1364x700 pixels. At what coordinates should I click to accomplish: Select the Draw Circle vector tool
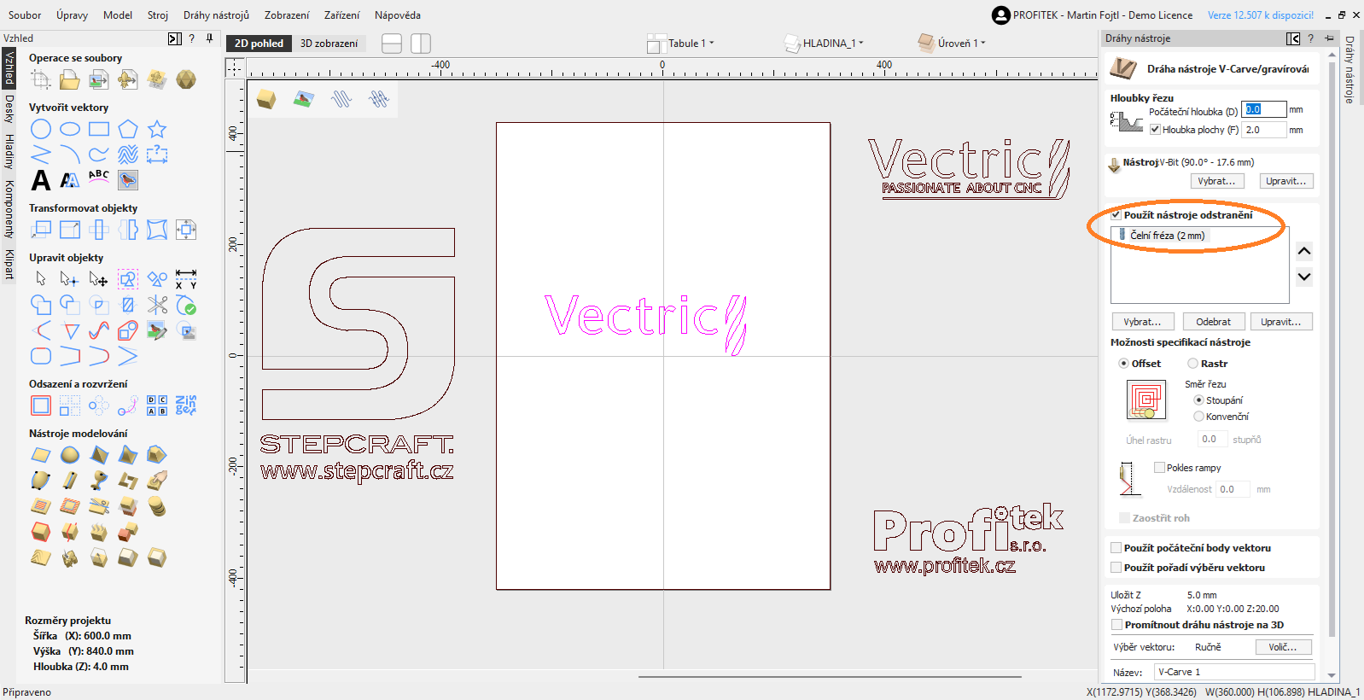pos(41,129)
